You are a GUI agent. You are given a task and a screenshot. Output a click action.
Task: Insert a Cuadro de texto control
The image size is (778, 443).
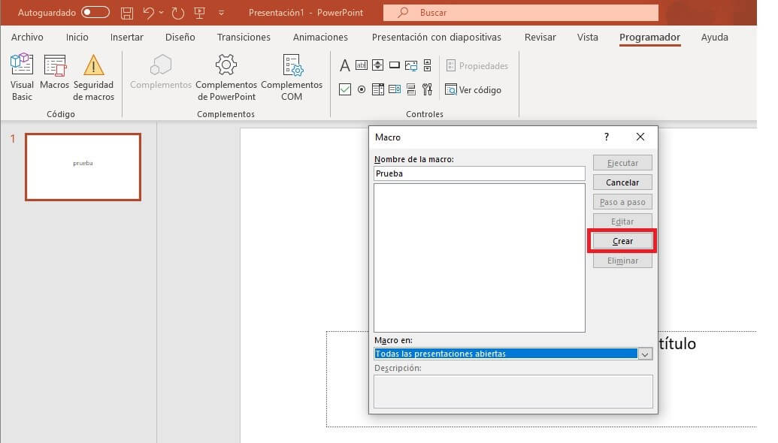362,65
